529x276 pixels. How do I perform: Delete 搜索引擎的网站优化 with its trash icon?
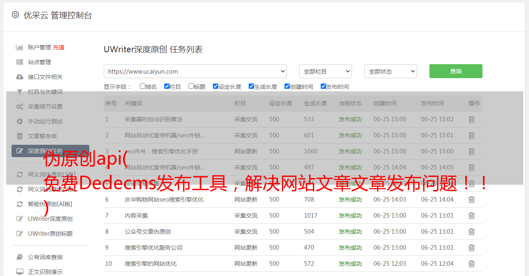[471, 264]
